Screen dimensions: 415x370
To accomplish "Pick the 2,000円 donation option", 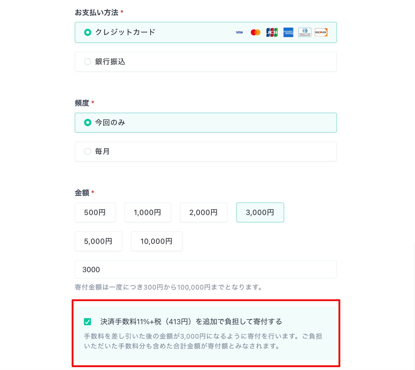I will (x=203, y=212).
